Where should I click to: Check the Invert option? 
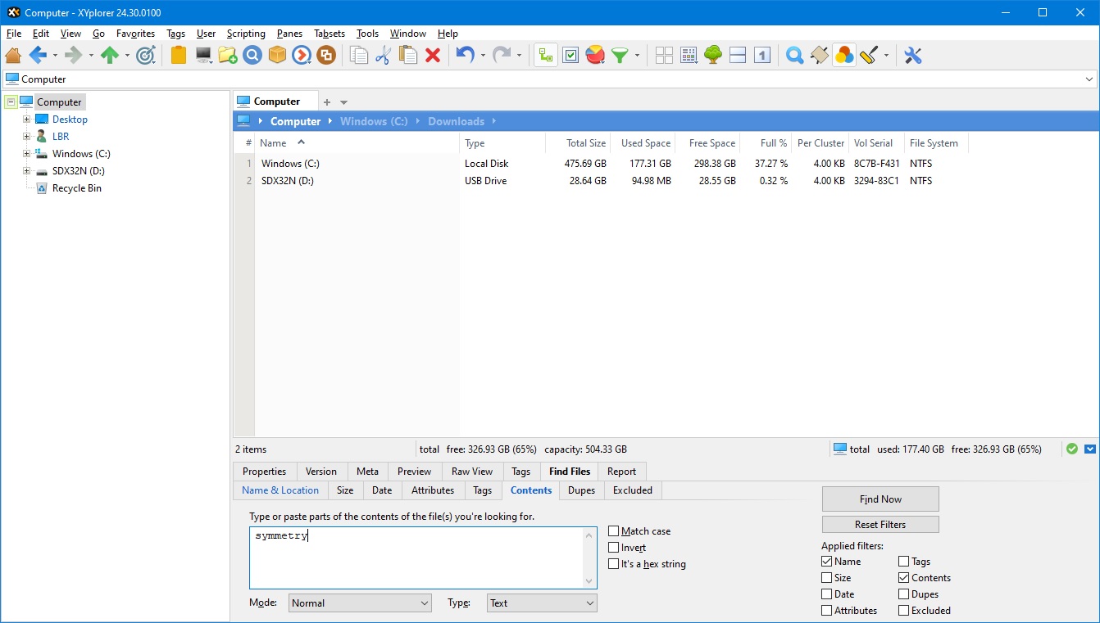tap(613, 547)
